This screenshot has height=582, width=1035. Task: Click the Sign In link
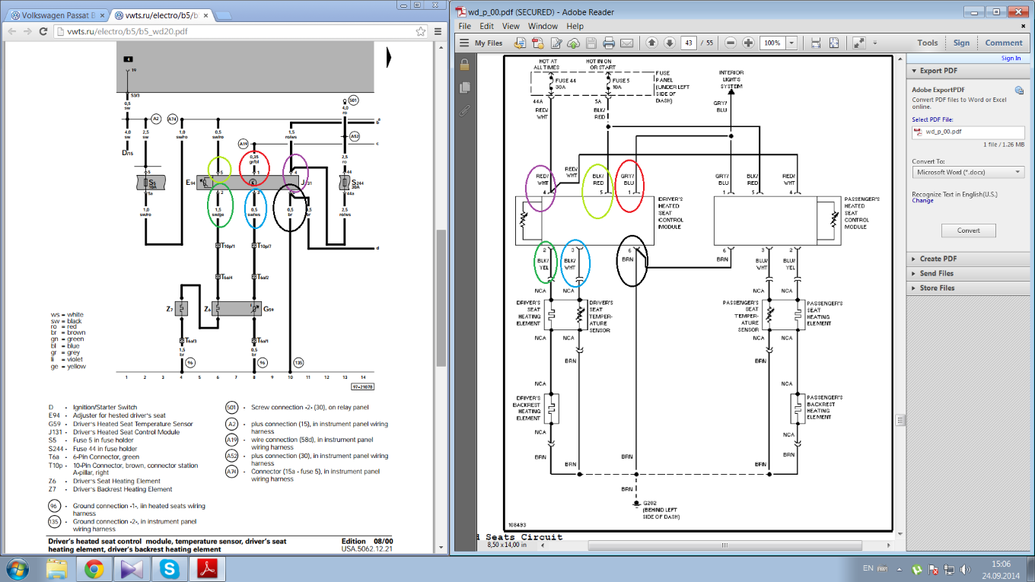[1011, 59]
